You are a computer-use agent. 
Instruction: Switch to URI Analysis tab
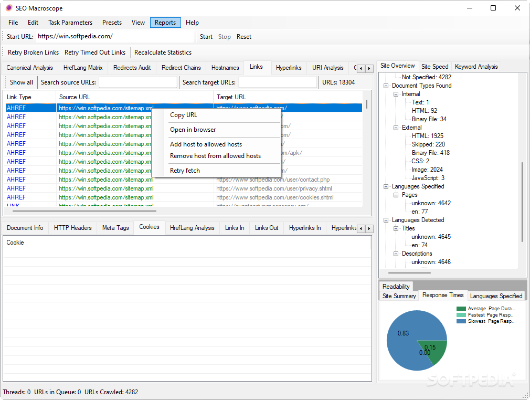click(x=328, y=68)
